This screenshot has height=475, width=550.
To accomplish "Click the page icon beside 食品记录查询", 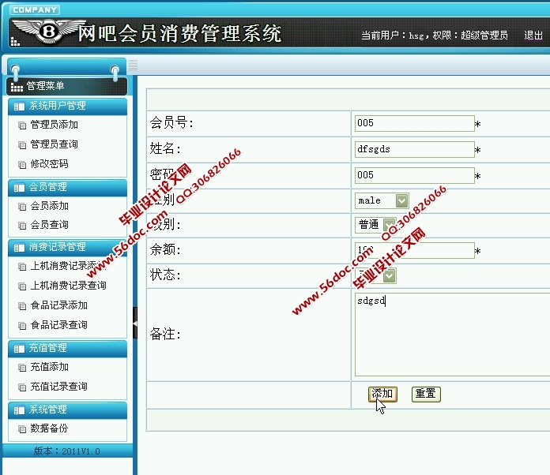I will pyautogui.click(x=22, y=325).
